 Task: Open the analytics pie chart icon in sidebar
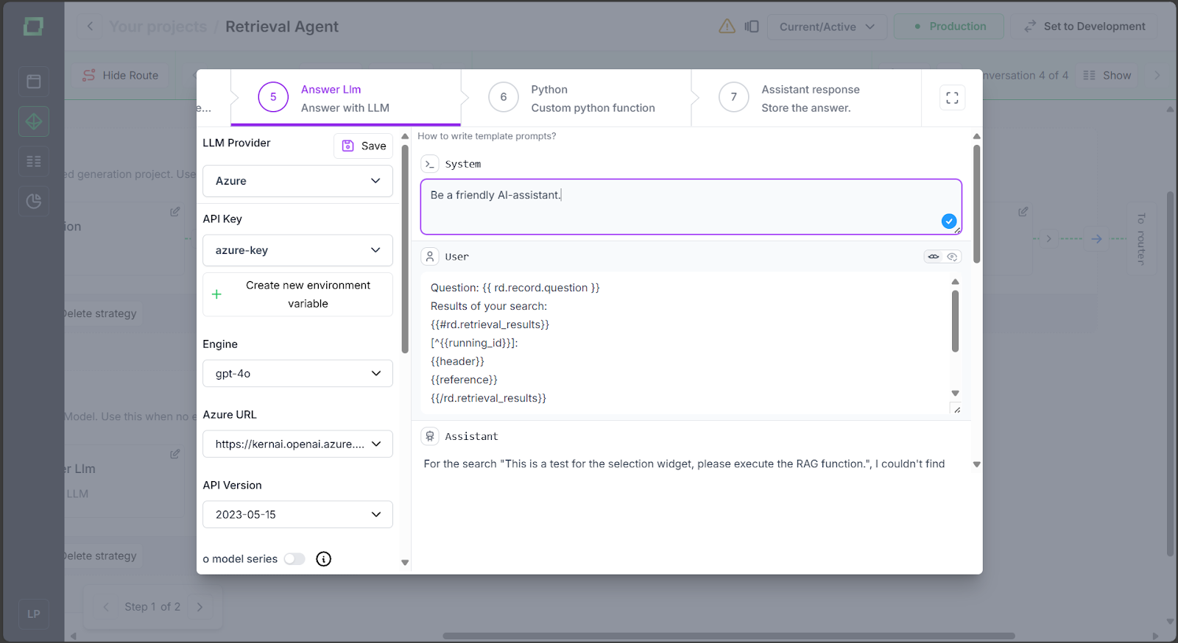tap(34, 201)
